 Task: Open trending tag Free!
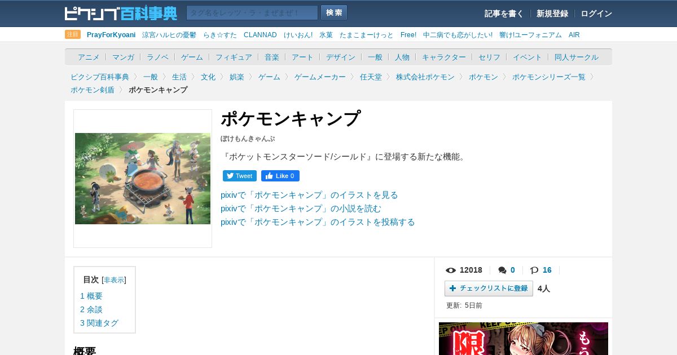click(x=408, y=35)
